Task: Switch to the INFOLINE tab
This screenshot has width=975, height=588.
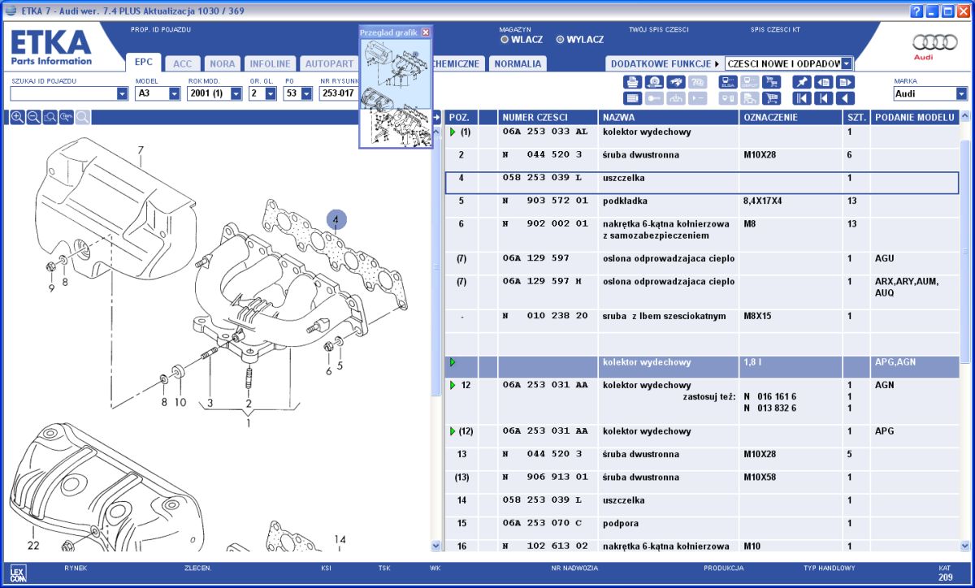Action: tap(270, 63)
